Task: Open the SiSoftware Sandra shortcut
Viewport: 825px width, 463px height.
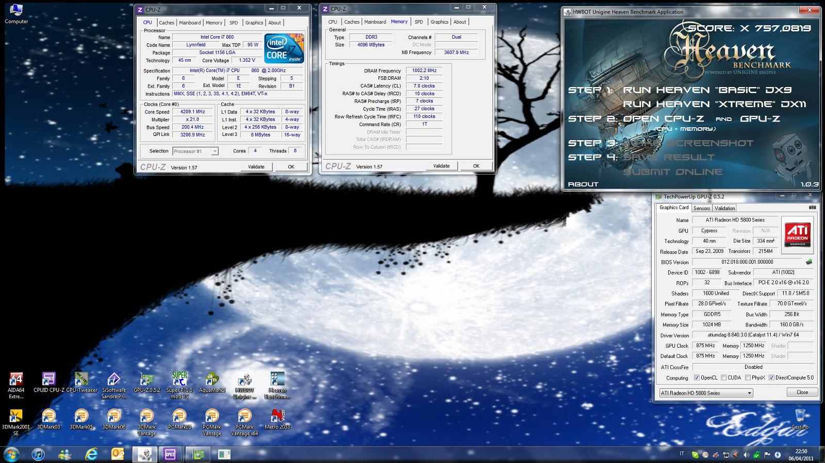Action: coord(114,385)
